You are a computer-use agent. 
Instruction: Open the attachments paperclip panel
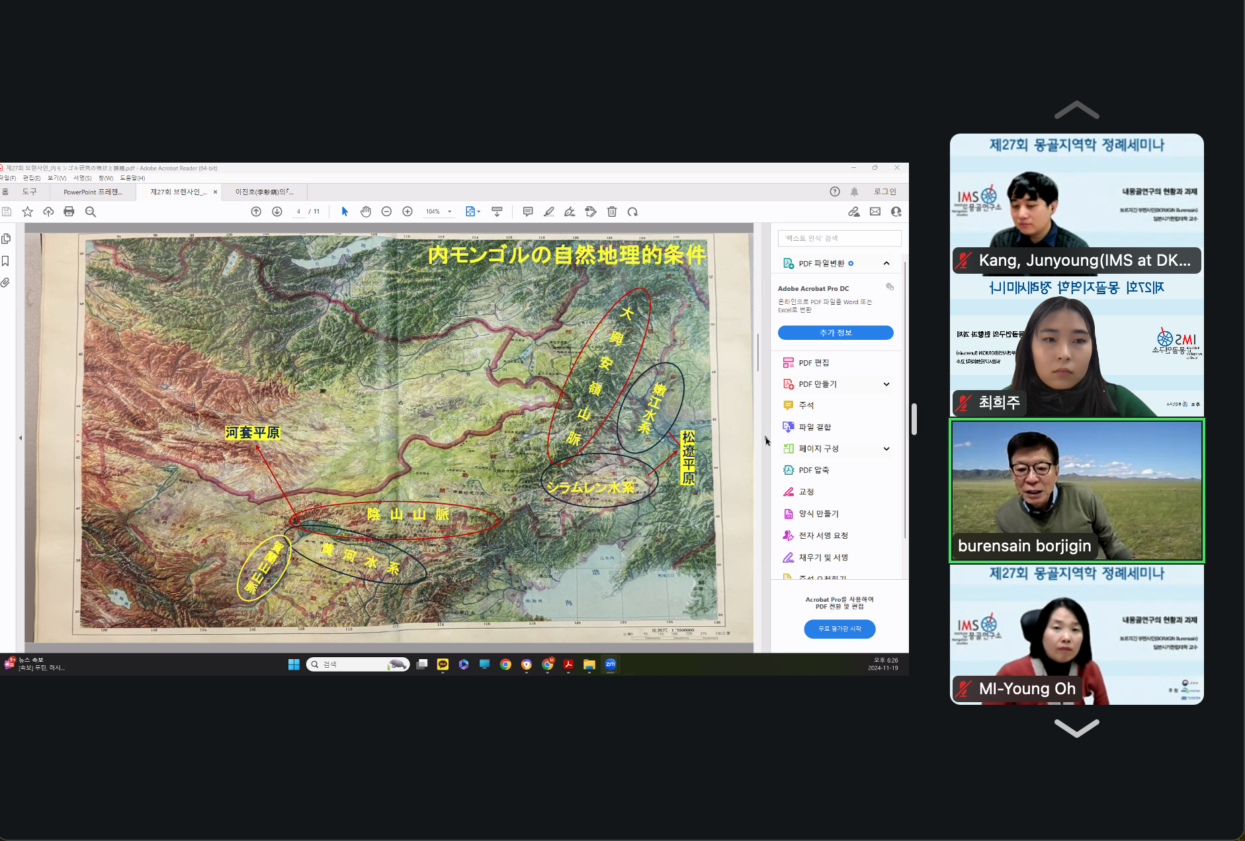(6, 283)
